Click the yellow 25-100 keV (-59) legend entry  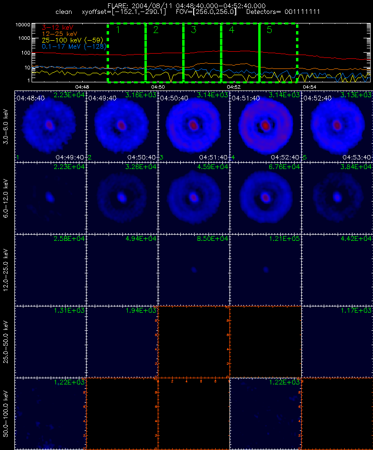point(73,40)
